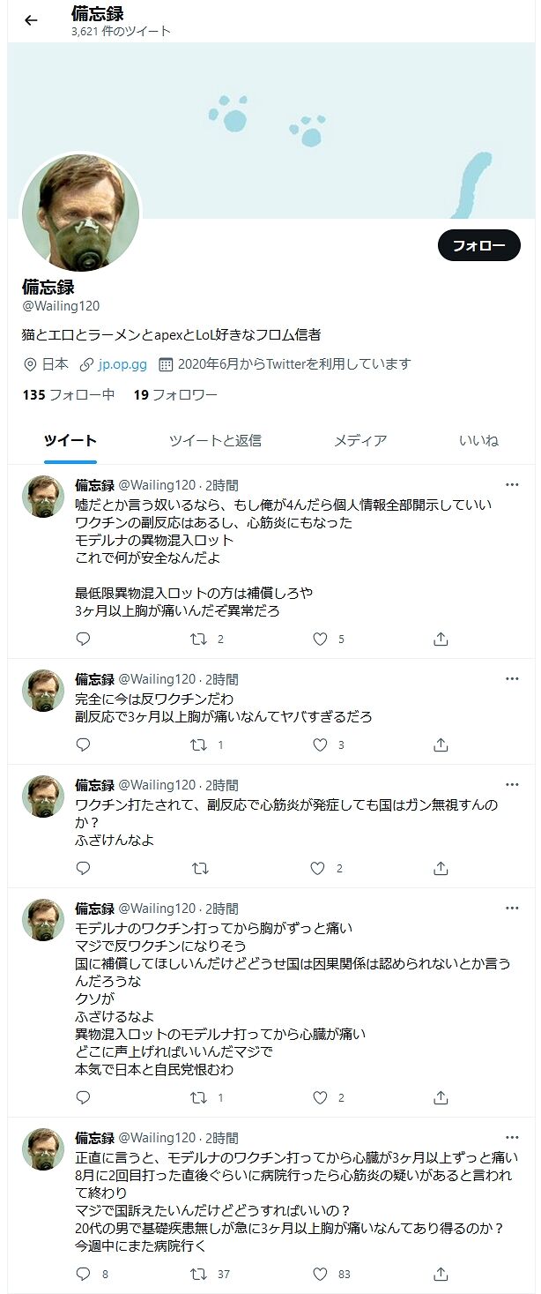Viewport: 541px width, 1294px height.
Task: Open the three-dot menu on ガン無視 tweet
Action: pos(512,785)
